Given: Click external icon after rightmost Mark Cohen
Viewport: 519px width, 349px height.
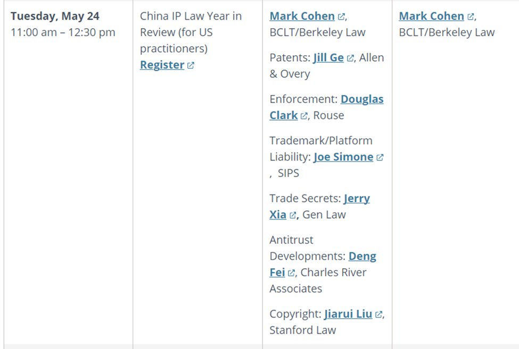Looking at the screenshot, I should (x=471, y=17).
